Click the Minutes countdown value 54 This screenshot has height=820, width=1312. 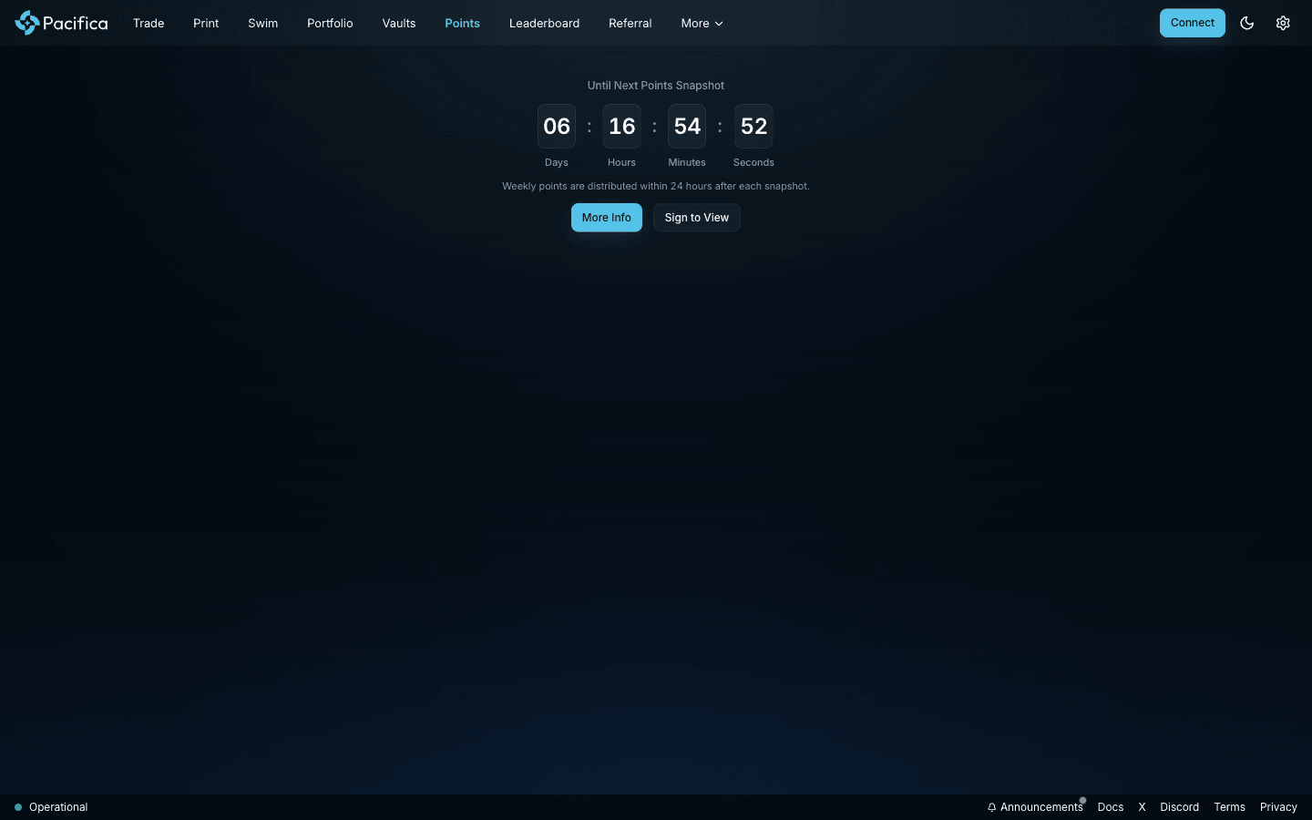pos(687,127)
